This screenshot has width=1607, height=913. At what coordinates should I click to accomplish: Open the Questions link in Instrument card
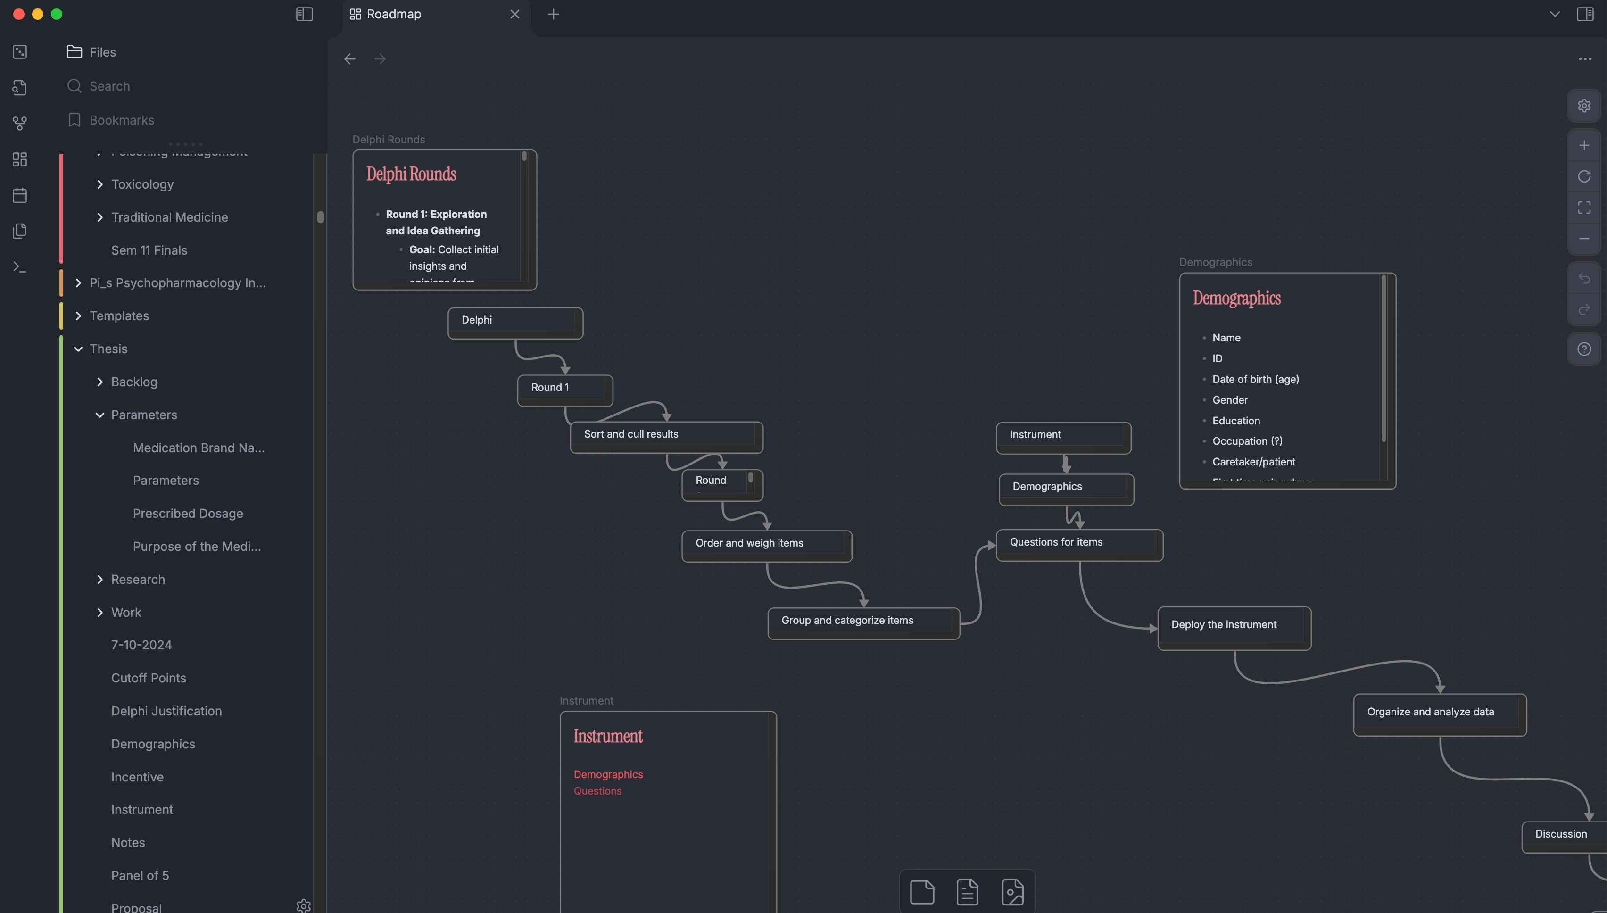pos(597,791)
